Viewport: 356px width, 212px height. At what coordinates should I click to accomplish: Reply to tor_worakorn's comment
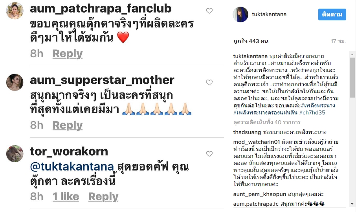(x=103, y=197)
